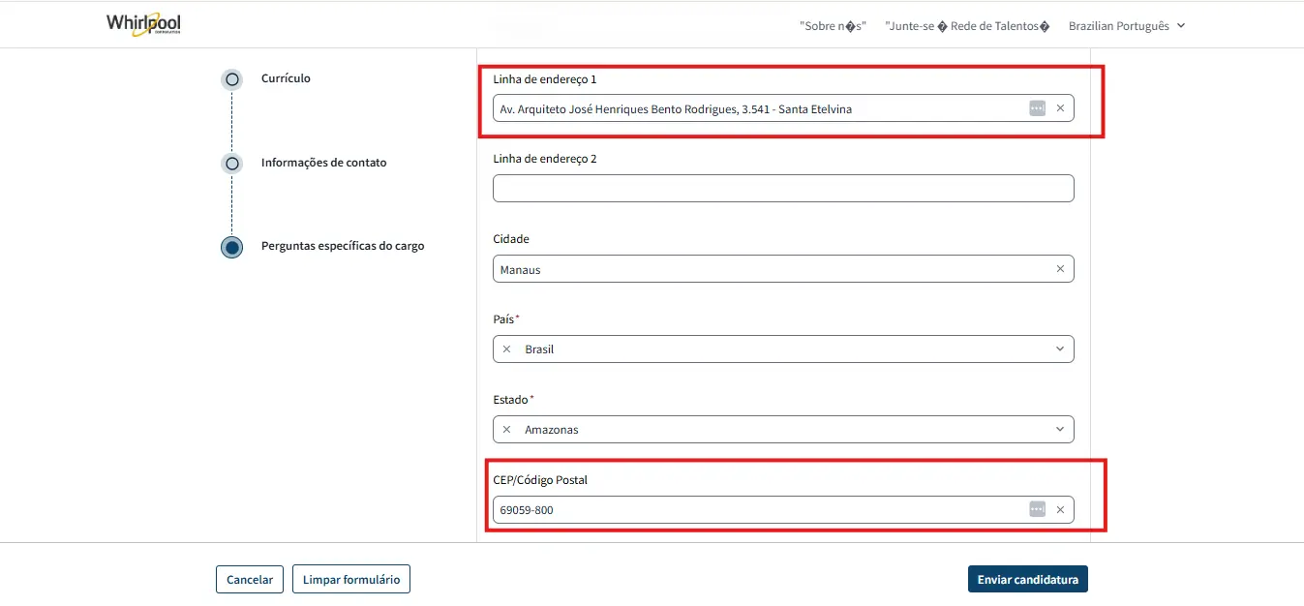
Task: Go to the Currículo step circle
Action: point(232,79)
